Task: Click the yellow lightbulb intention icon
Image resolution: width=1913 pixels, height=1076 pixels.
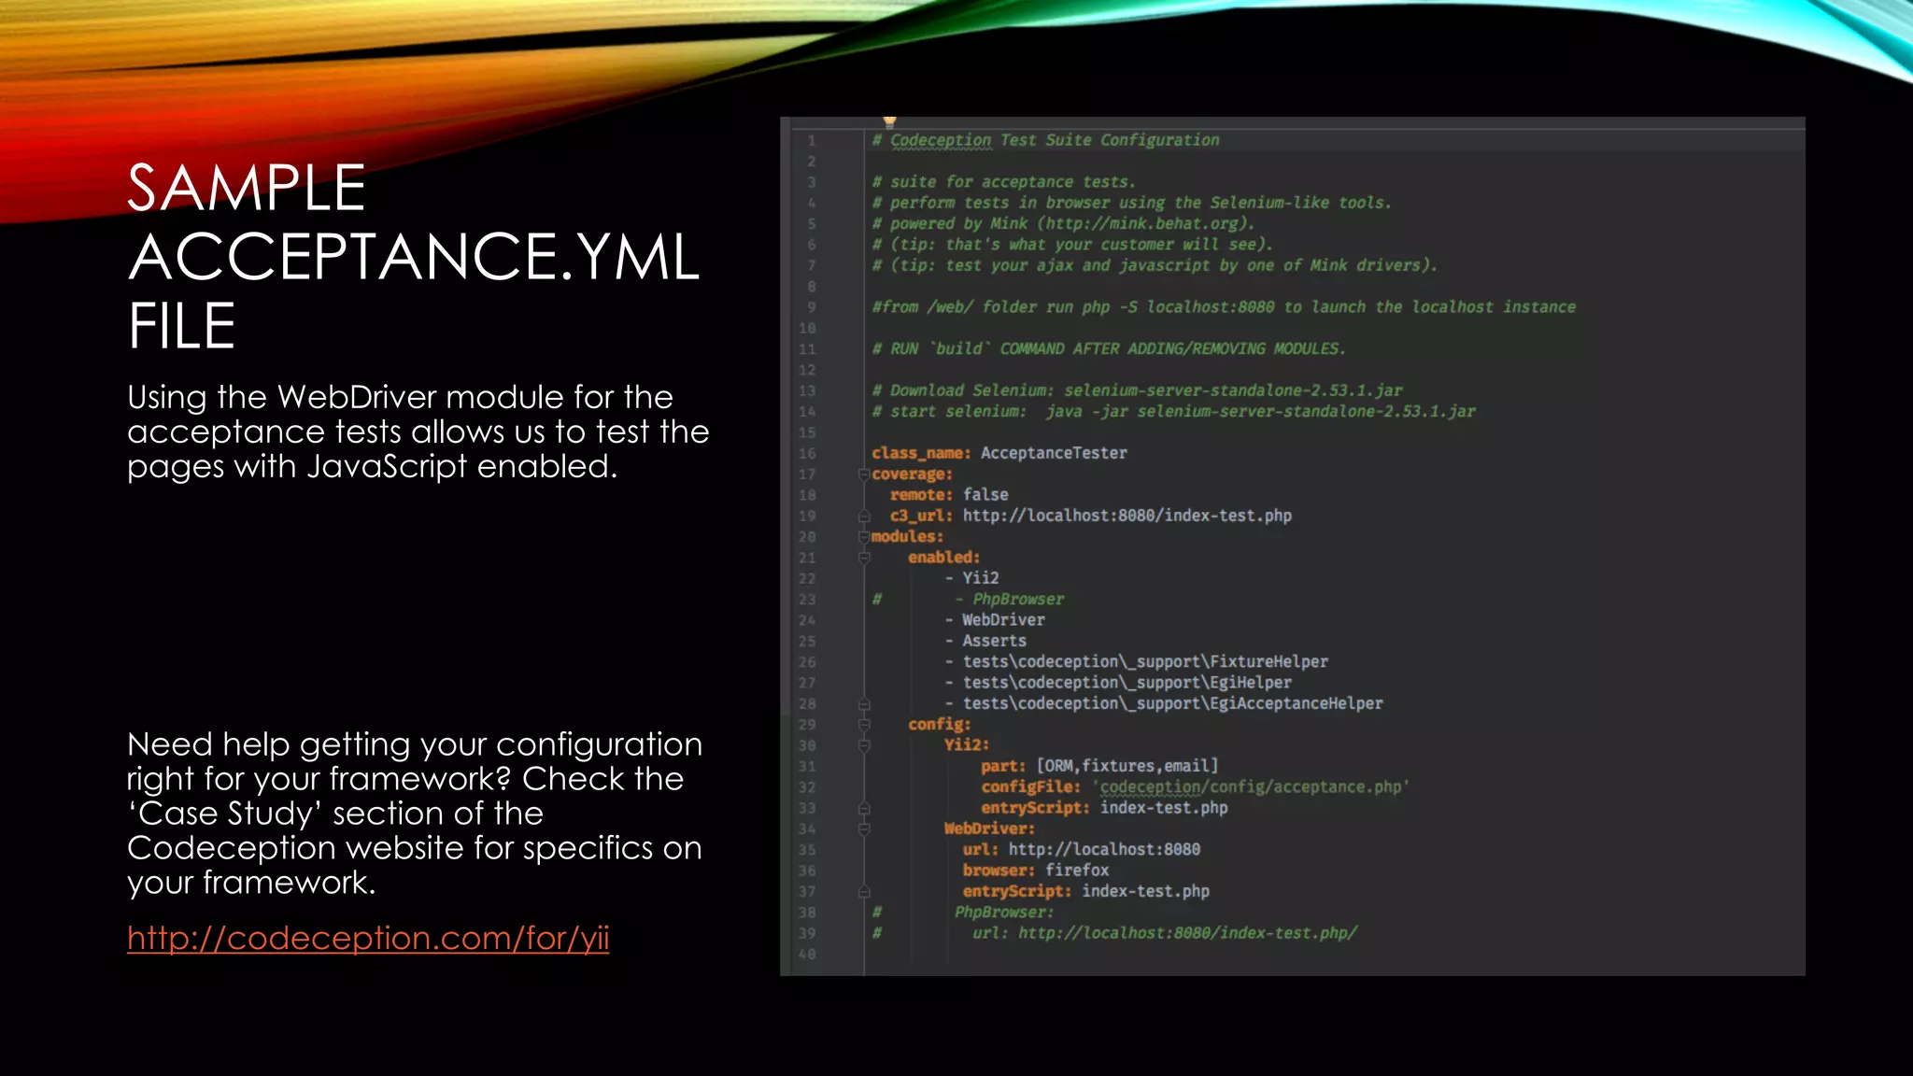Action: [x=889, y=121]
